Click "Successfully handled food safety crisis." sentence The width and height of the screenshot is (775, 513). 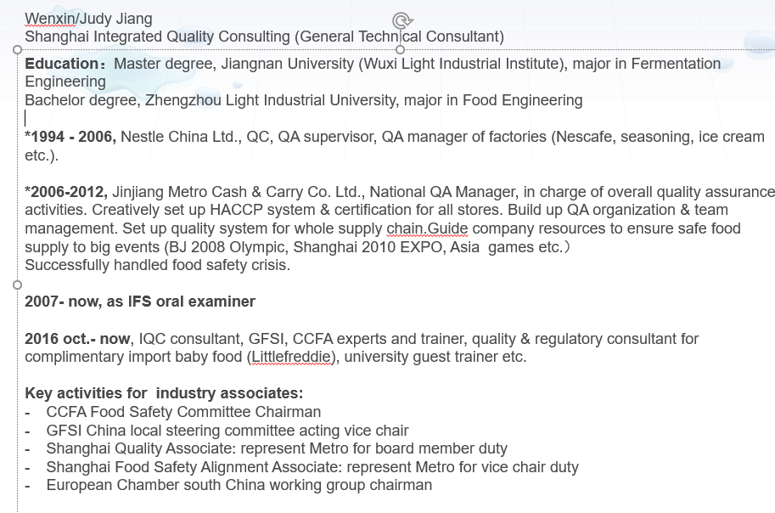tap(157, 265)
